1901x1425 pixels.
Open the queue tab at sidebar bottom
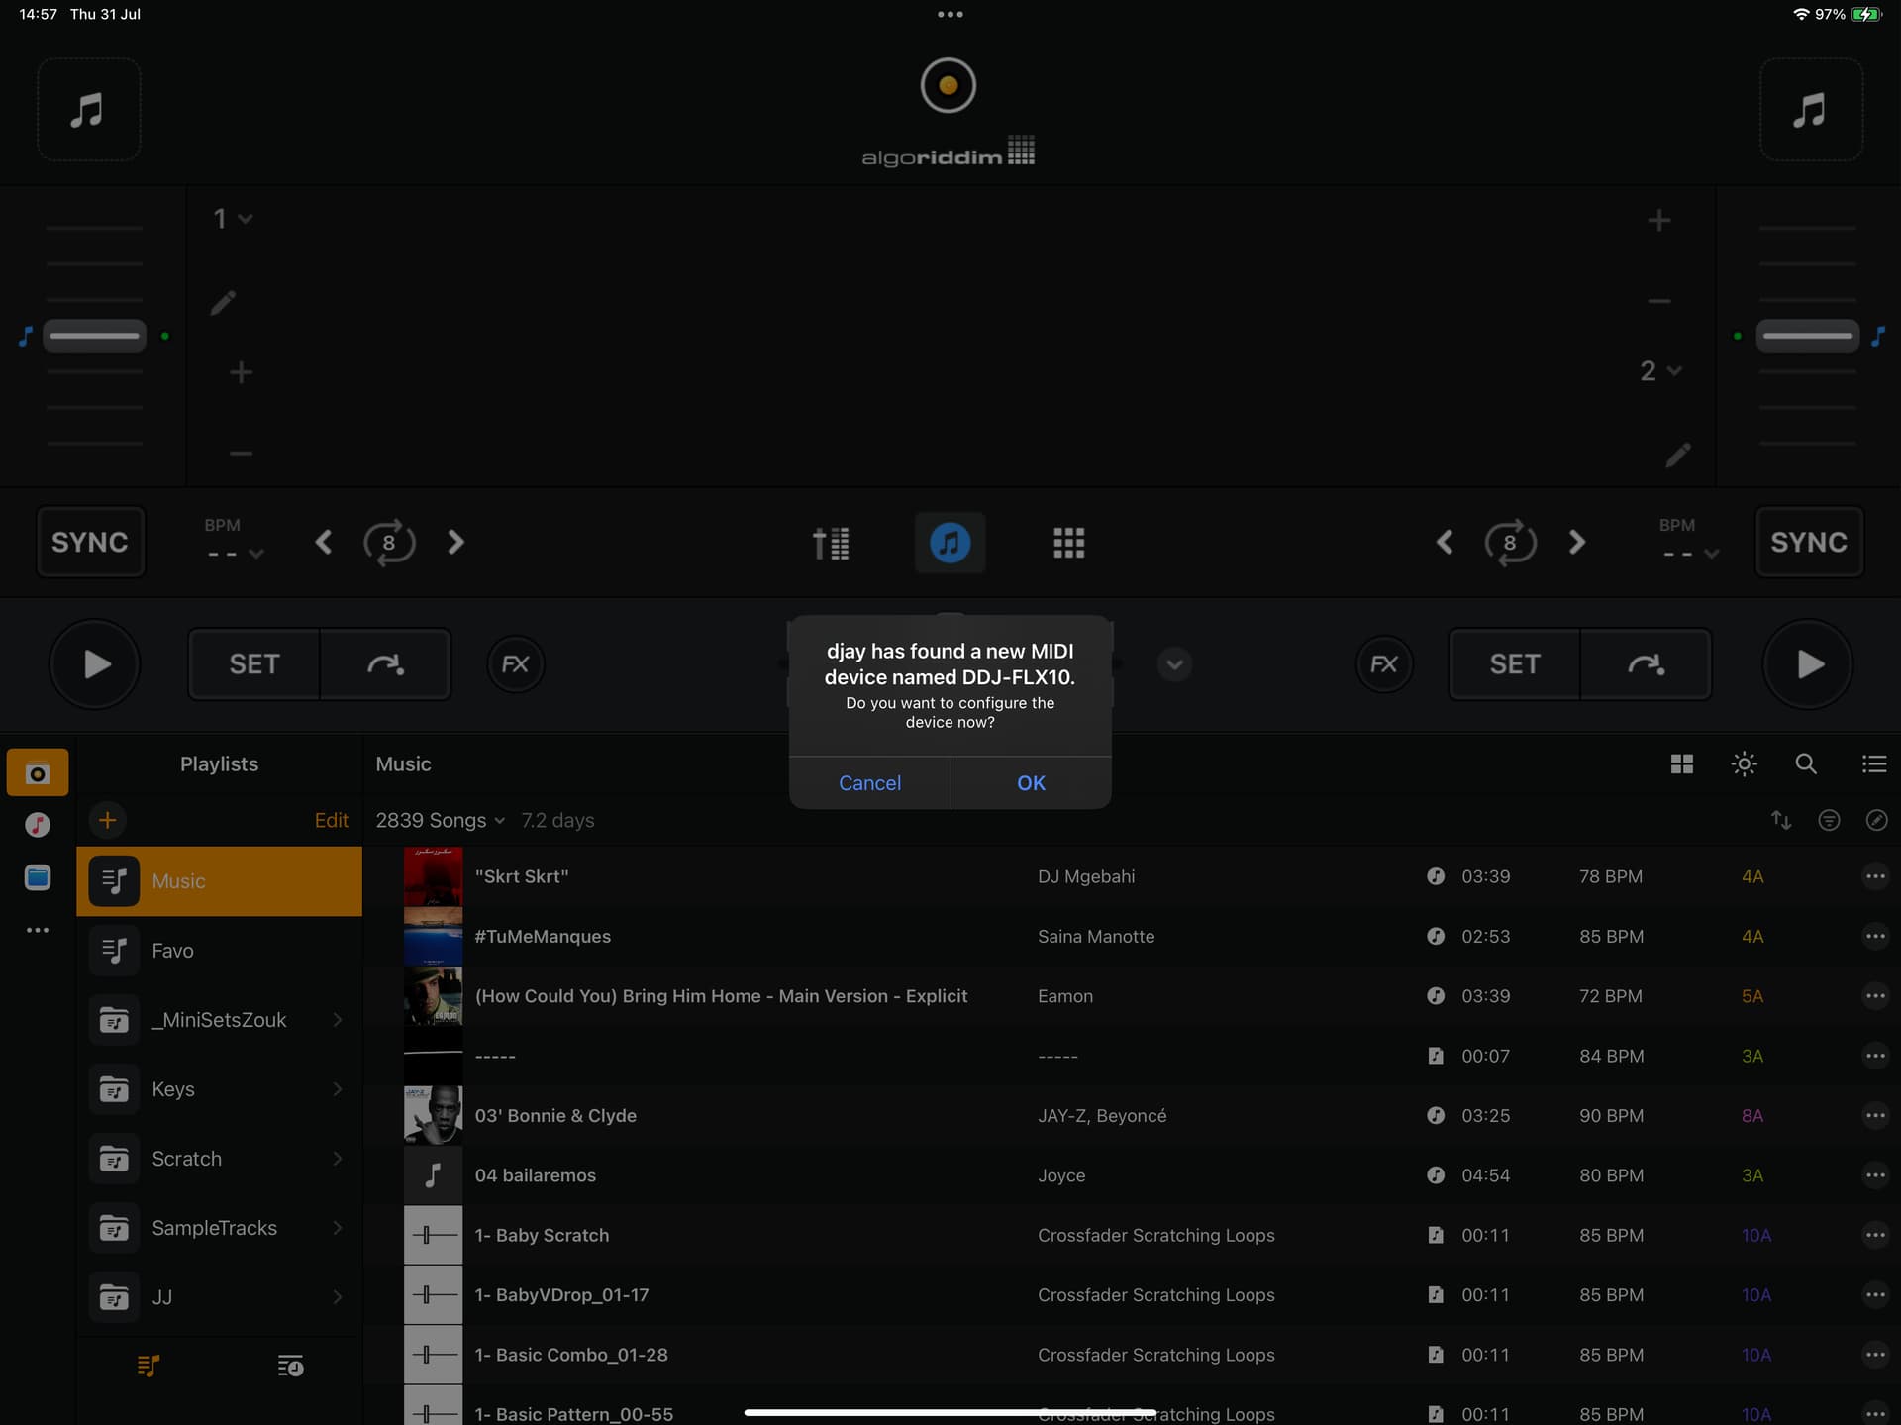[x=290, y=1367]
